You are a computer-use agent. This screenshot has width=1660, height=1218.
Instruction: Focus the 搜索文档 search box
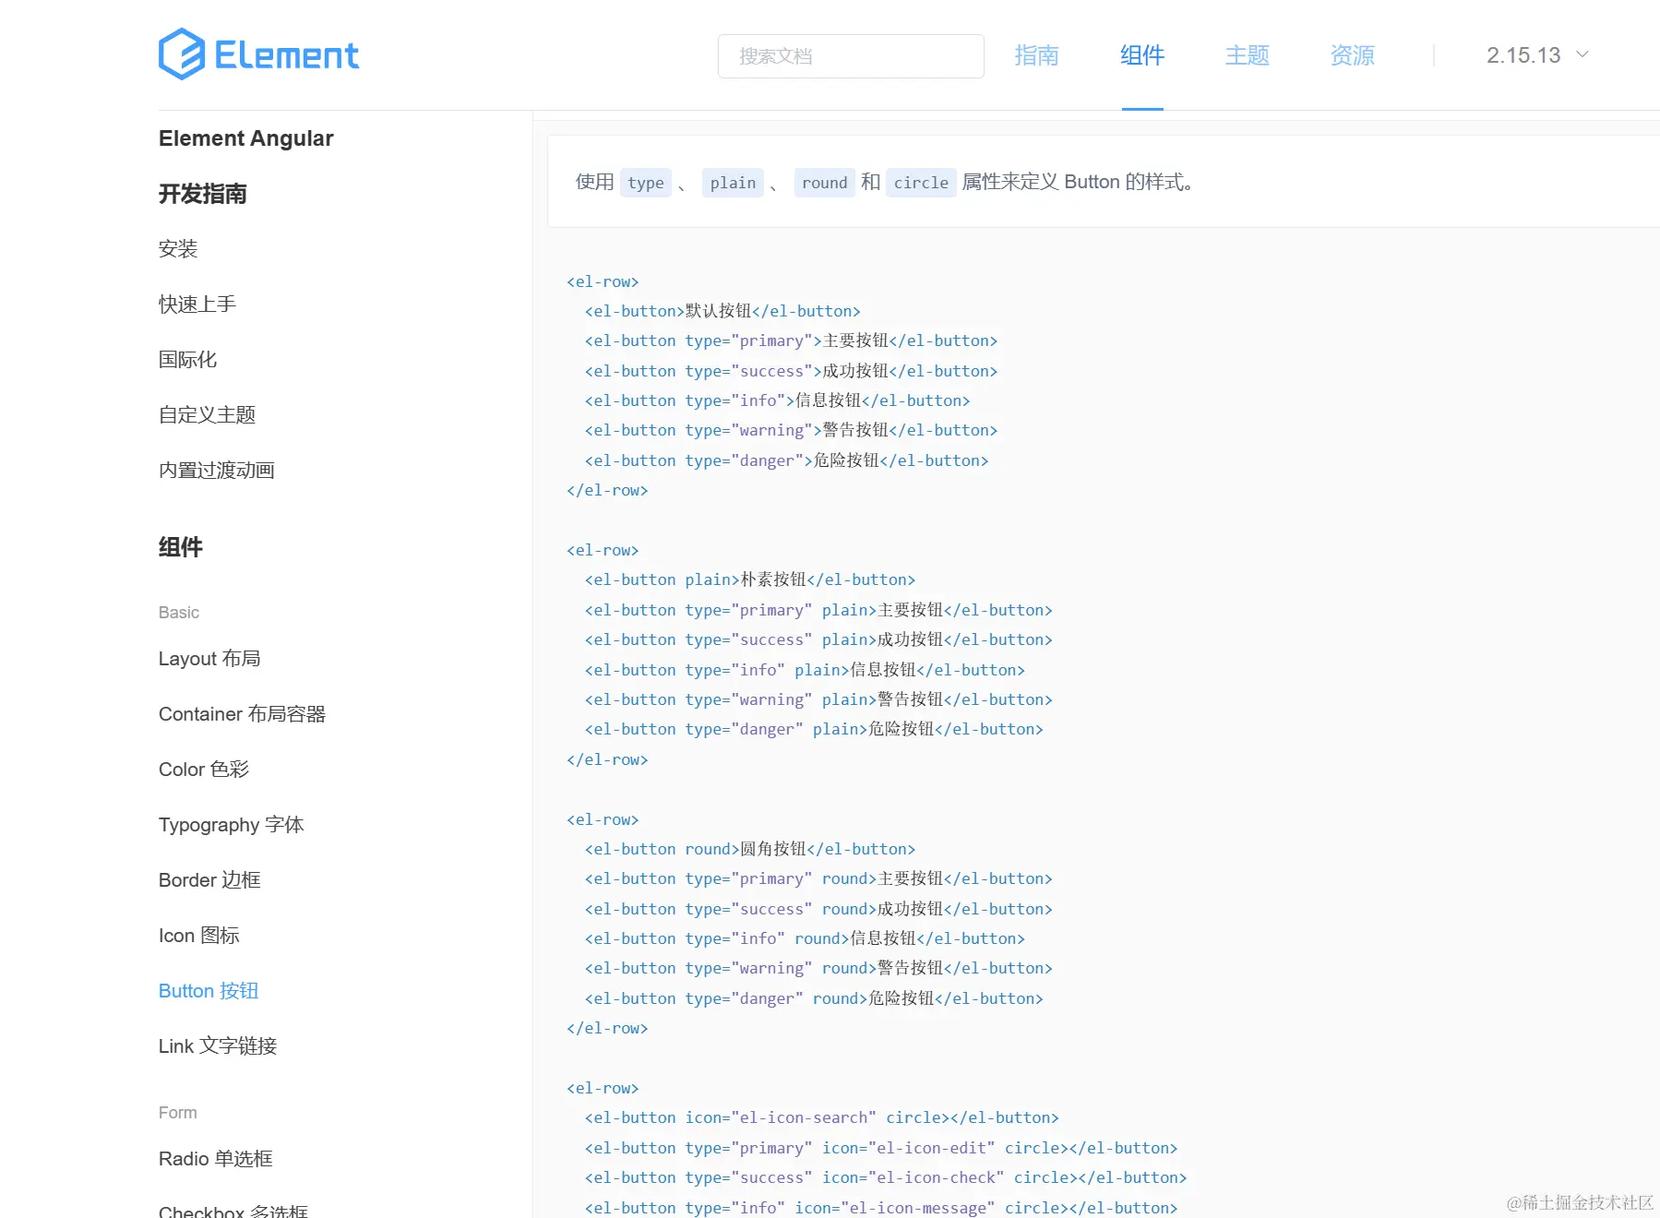pyautogui.click(x=851, y=56)
